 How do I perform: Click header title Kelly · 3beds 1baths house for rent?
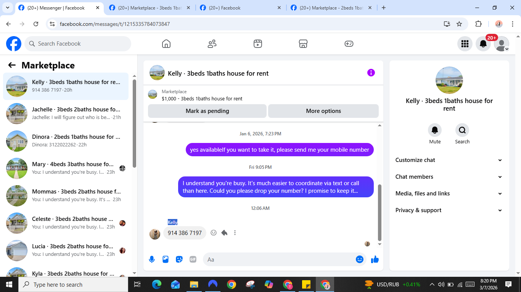point(218,73)
